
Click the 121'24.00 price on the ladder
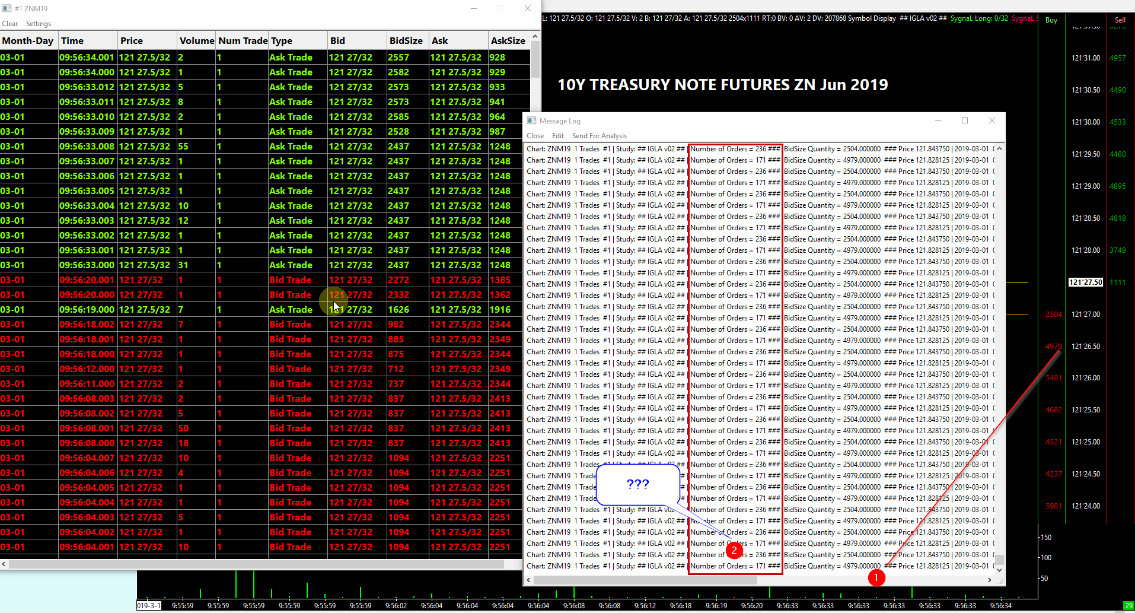1086,506
